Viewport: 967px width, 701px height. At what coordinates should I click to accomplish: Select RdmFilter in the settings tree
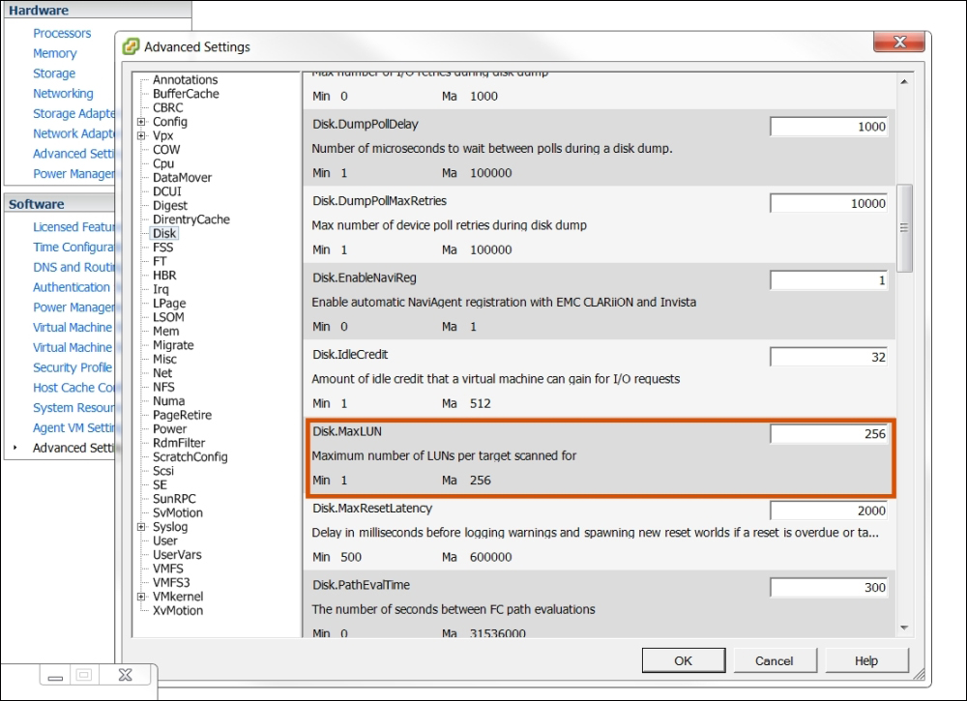179,443
